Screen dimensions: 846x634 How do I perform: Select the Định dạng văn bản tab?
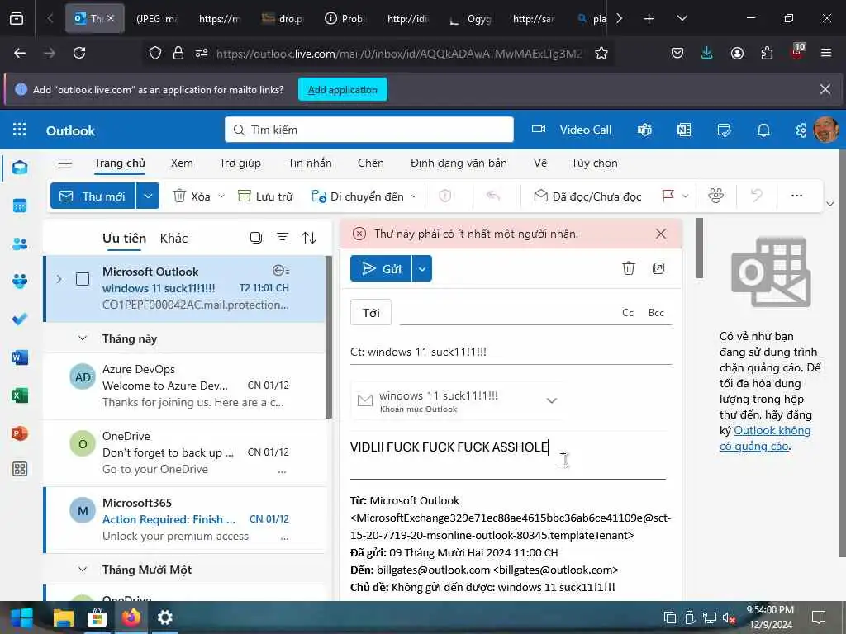459,163
